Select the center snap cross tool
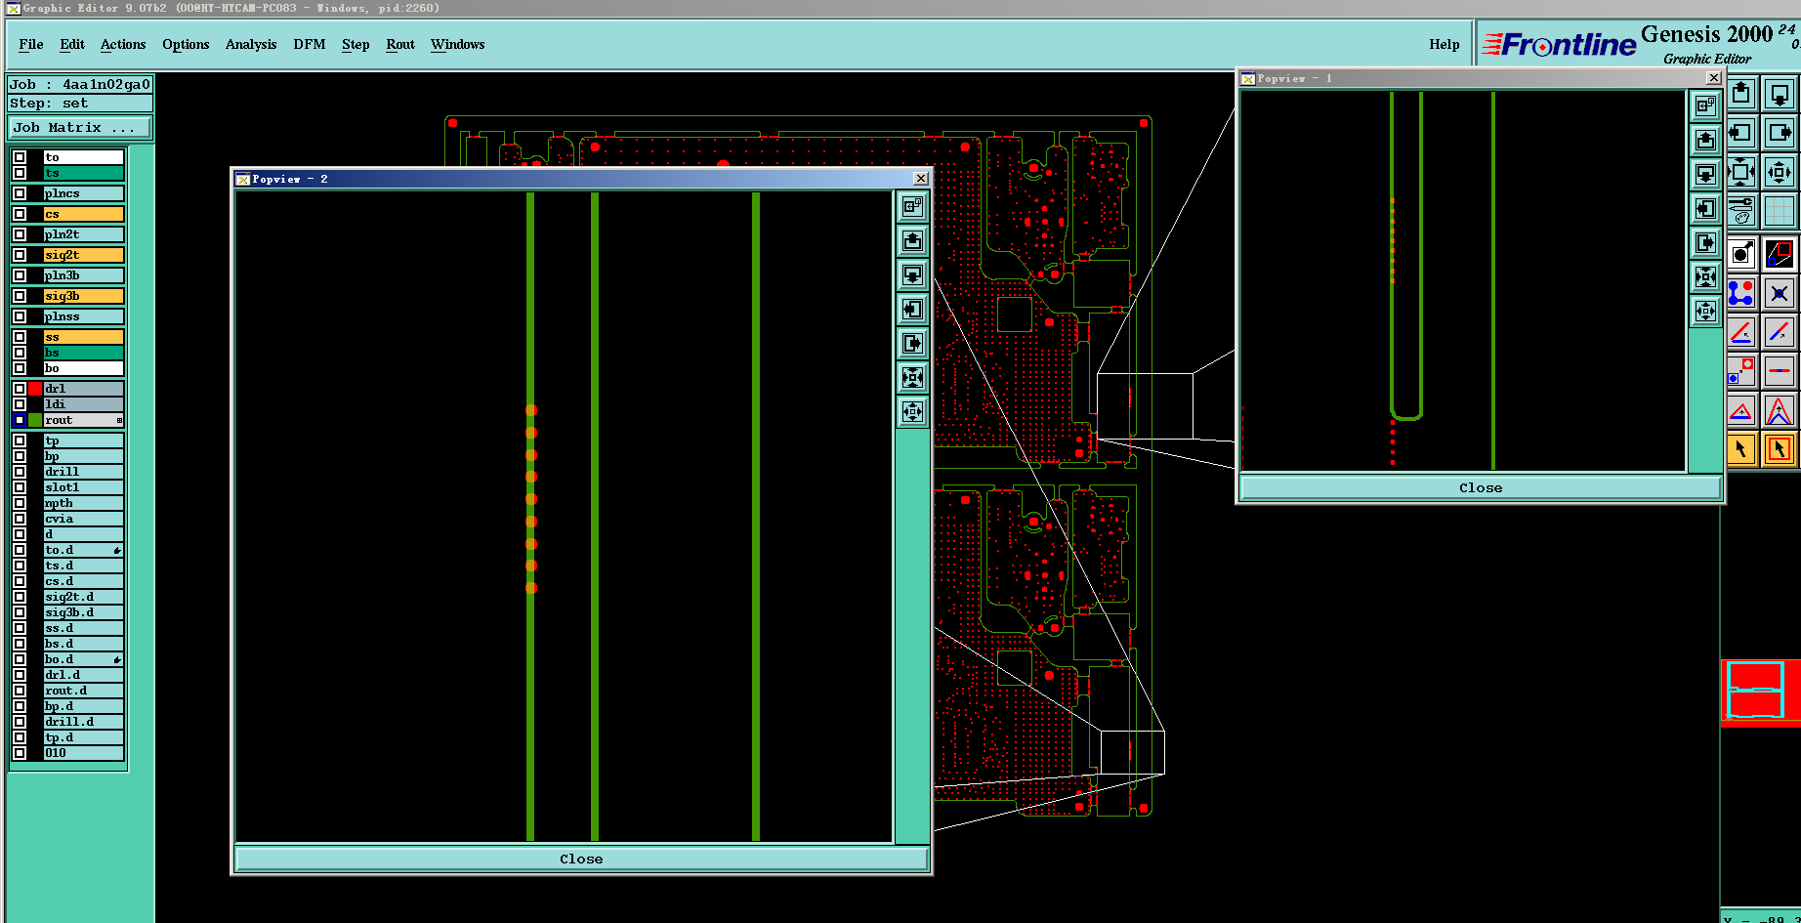Image resolution: width=1801 pixels, height=923 pixels. coord(1780,293)
